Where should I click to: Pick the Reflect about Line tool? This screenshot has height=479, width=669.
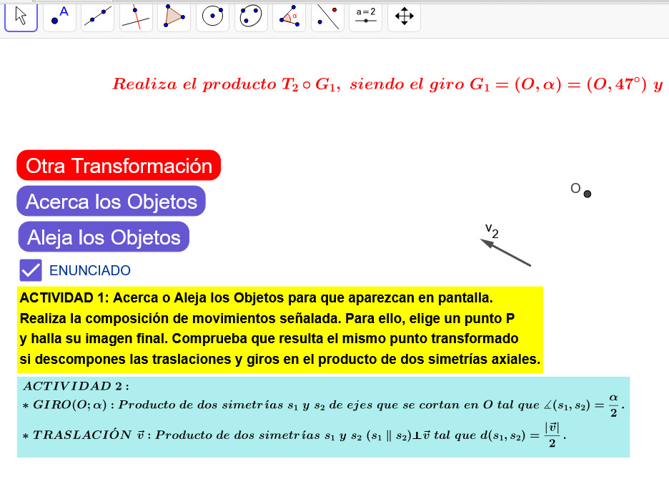click(327, 17)
